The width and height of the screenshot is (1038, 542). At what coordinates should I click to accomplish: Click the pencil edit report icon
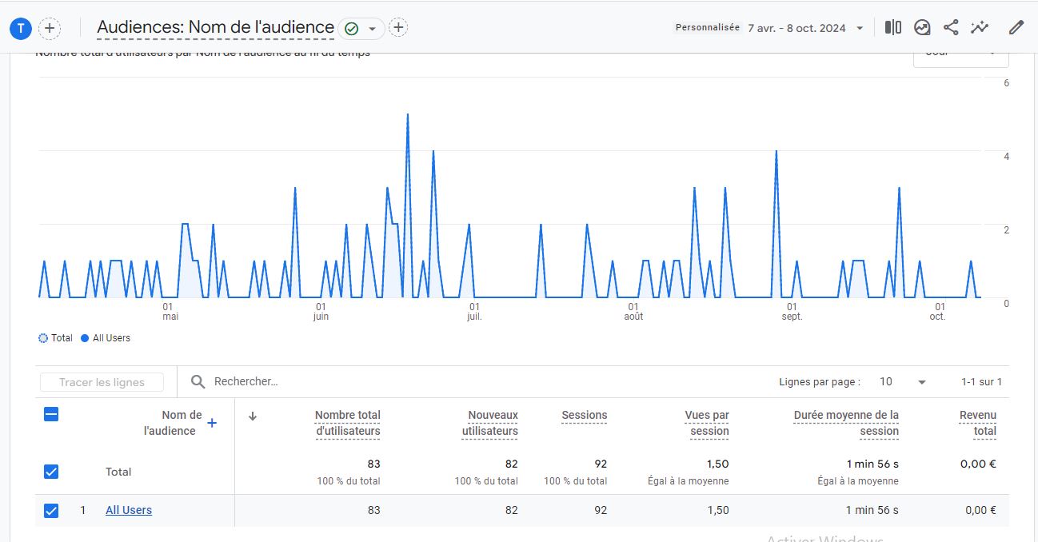click(x=1016, y=28)
